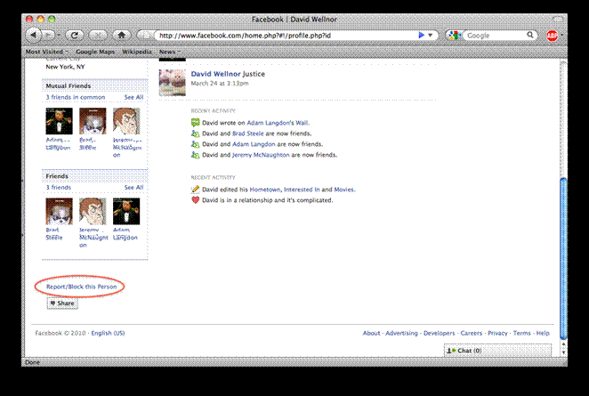Open the 3 friends link under Friends
Image resolution: width=589 pixels, height=396 pixels.
coord(58,187)
